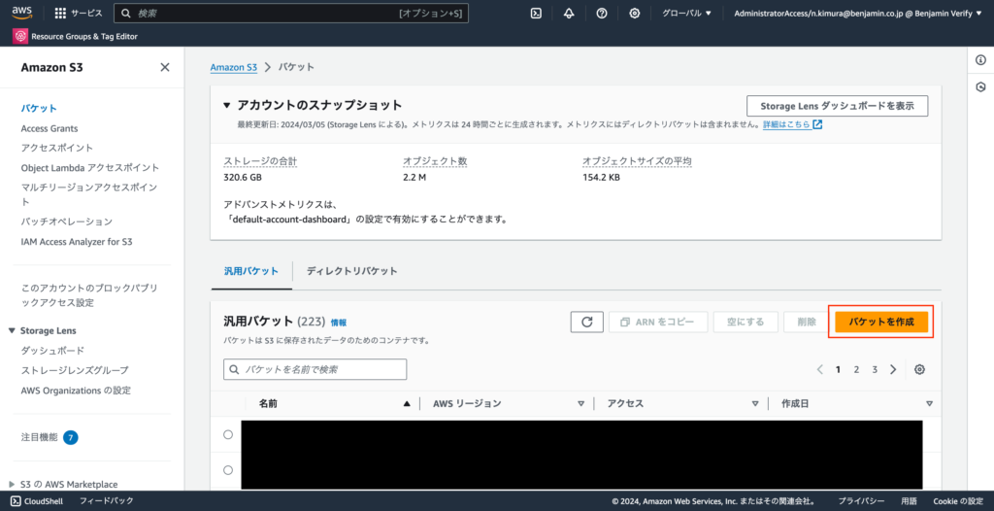Open the グローバル region dropdown
This screenshot has height=511, width=994.
(686, 14)
